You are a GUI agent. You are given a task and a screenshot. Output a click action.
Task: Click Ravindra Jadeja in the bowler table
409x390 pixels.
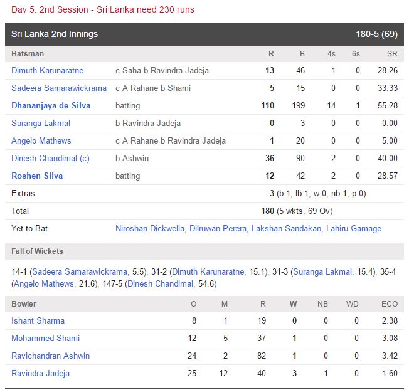pyautogui.click(x=40, y=374)
